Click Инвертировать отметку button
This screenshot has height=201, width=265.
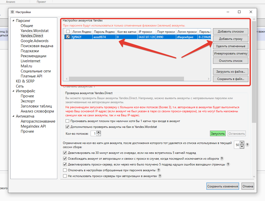click(230, 53)
